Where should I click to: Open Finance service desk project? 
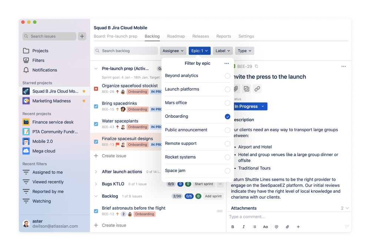(x=53, y=122)
